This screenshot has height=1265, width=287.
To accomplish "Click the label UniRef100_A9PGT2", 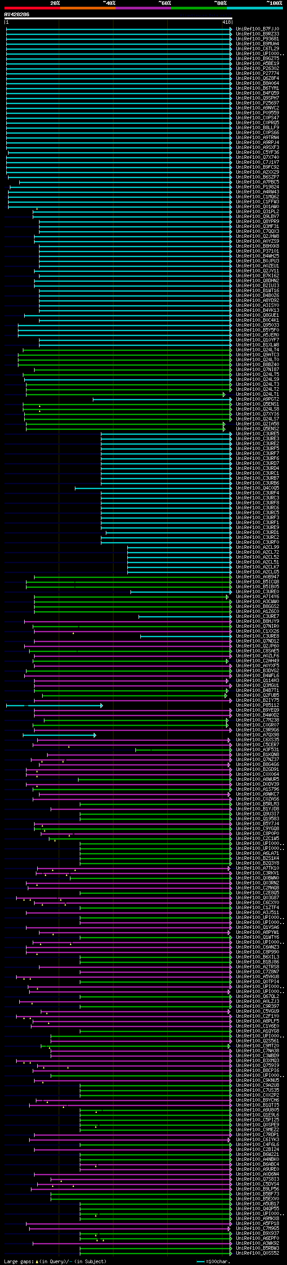I will (257, 399).
